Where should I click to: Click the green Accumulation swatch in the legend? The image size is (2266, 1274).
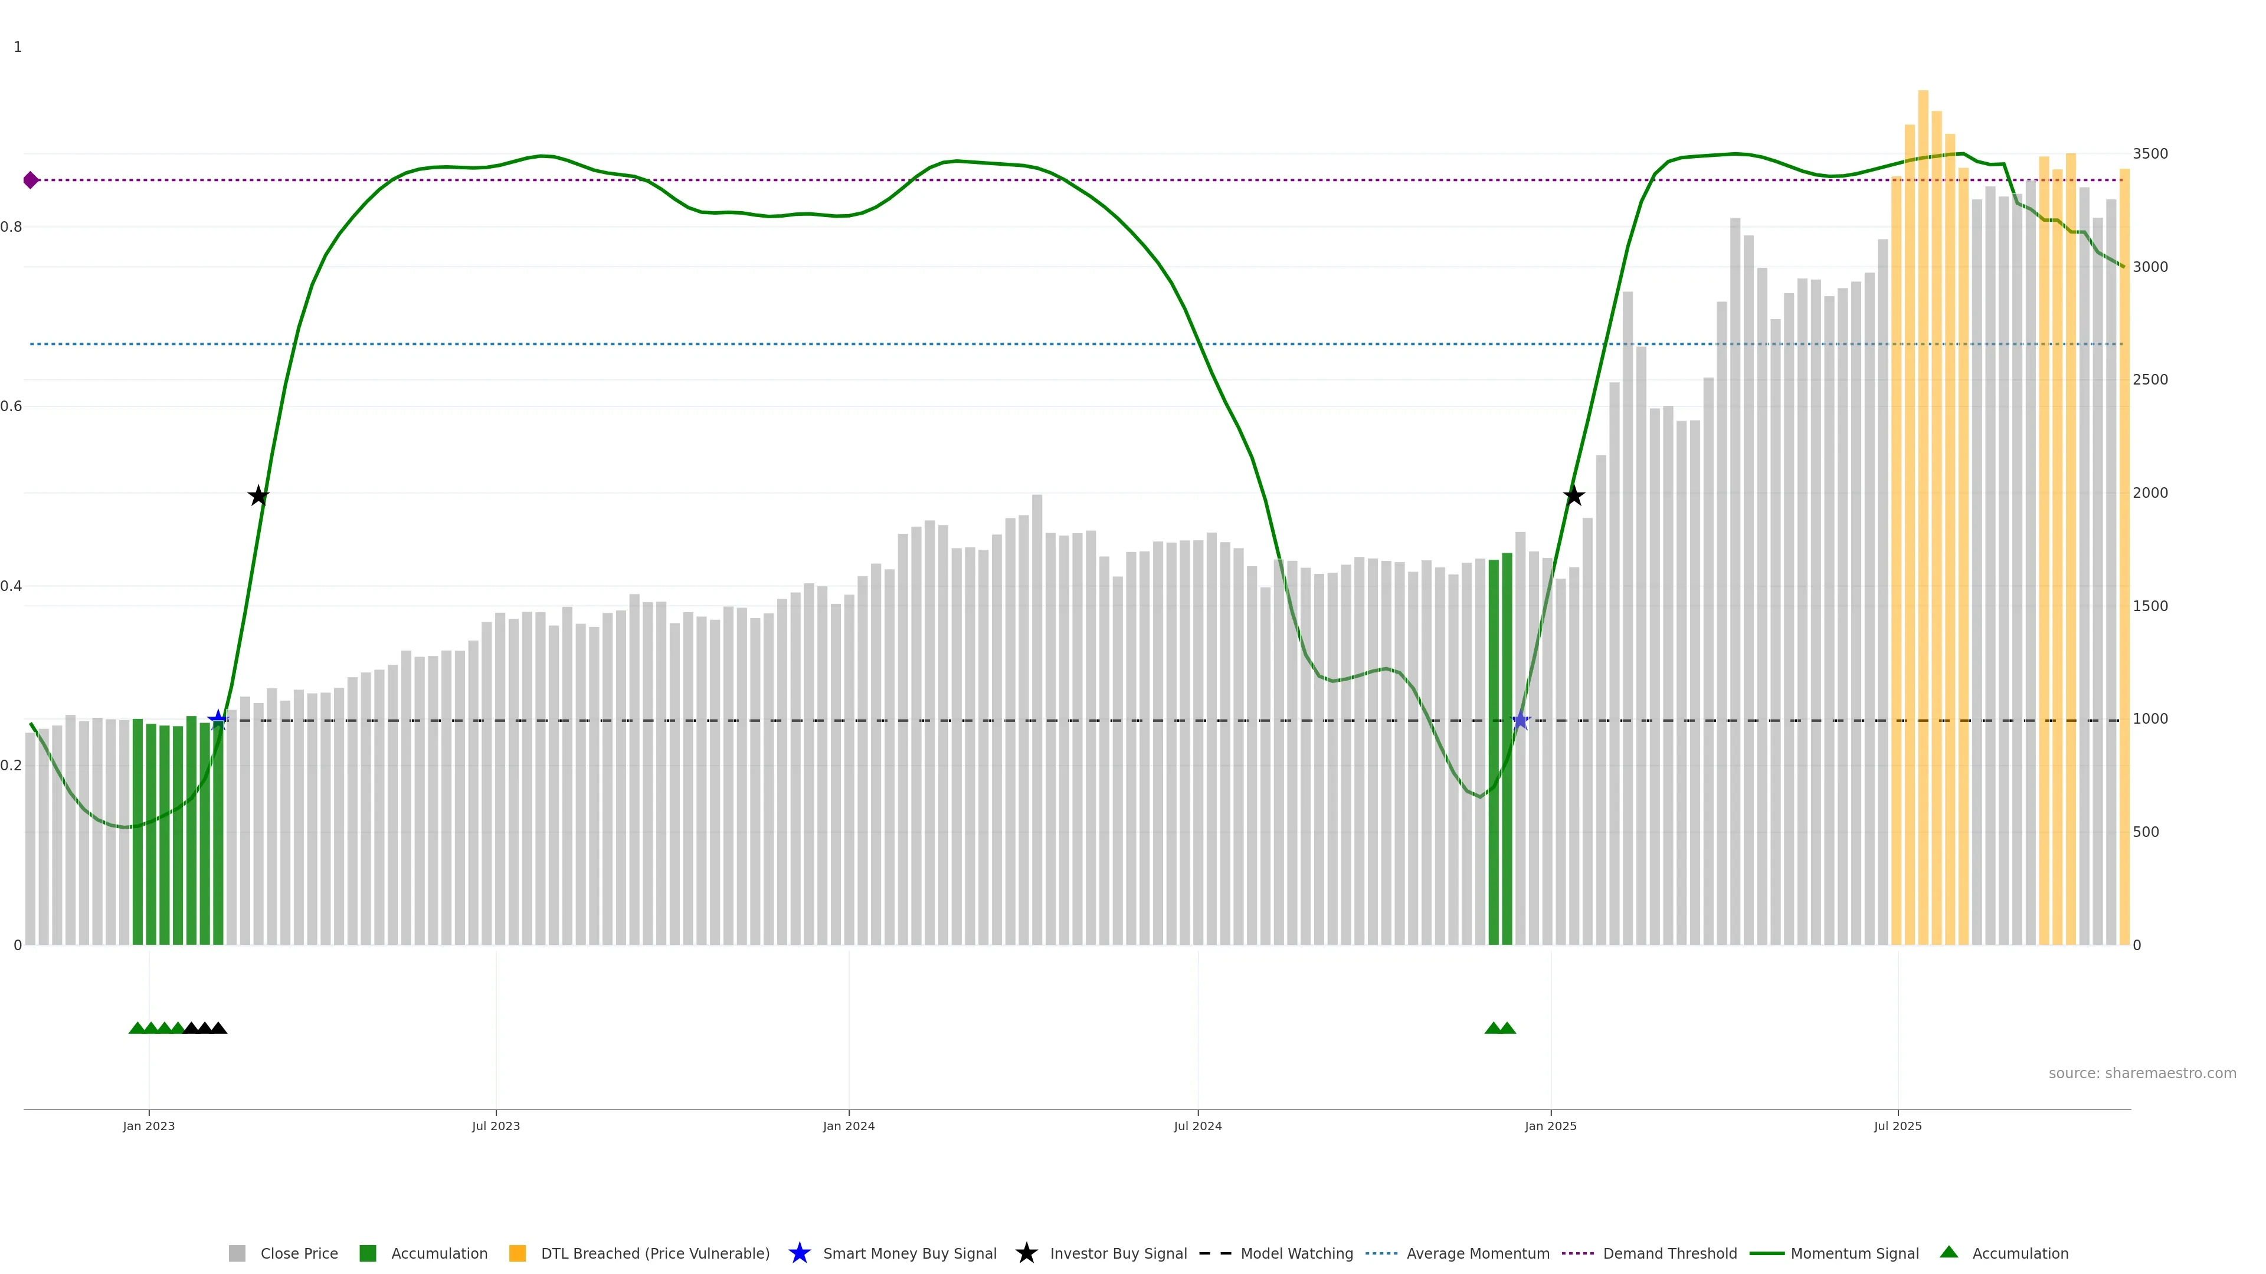tap(368, 1253)
